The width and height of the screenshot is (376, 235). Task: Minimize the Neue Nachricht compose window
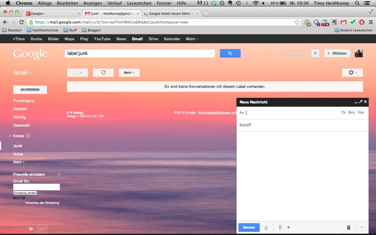coord(356,102)
